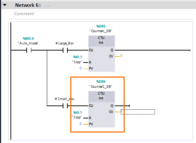Select the Network 6 title text

point(28,5)
